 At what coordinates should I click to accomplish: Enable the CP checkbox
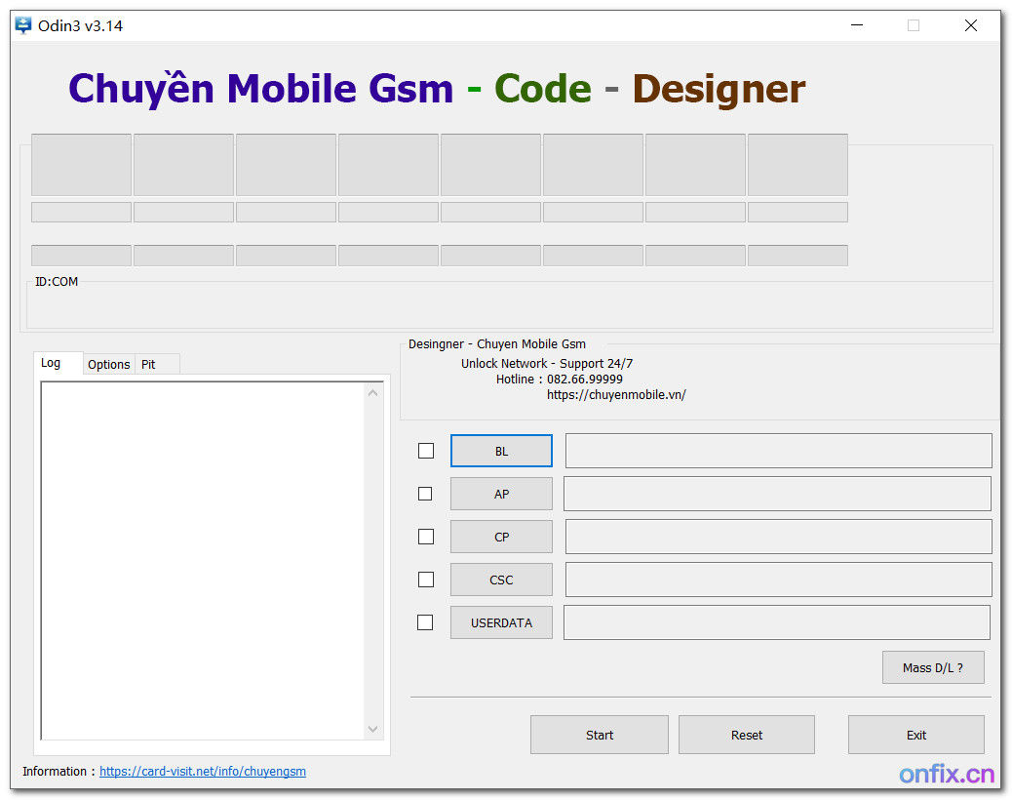425,537
